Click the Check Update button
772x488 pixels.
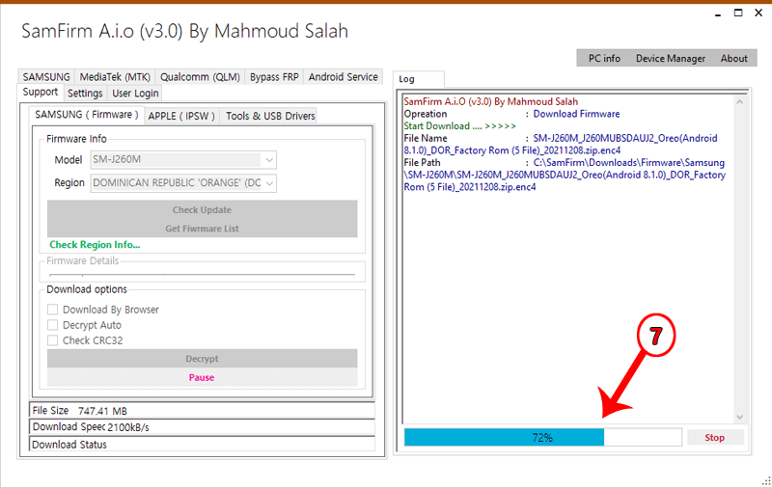[x=202, y=209]
